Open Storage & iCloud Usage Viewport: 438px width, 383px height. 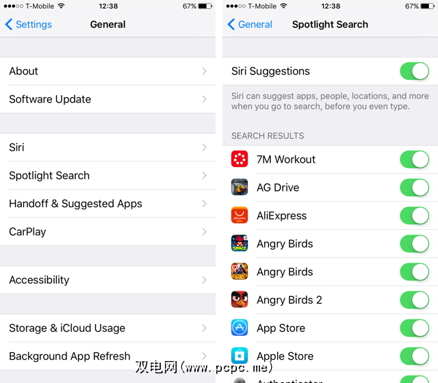coord(108,328)
